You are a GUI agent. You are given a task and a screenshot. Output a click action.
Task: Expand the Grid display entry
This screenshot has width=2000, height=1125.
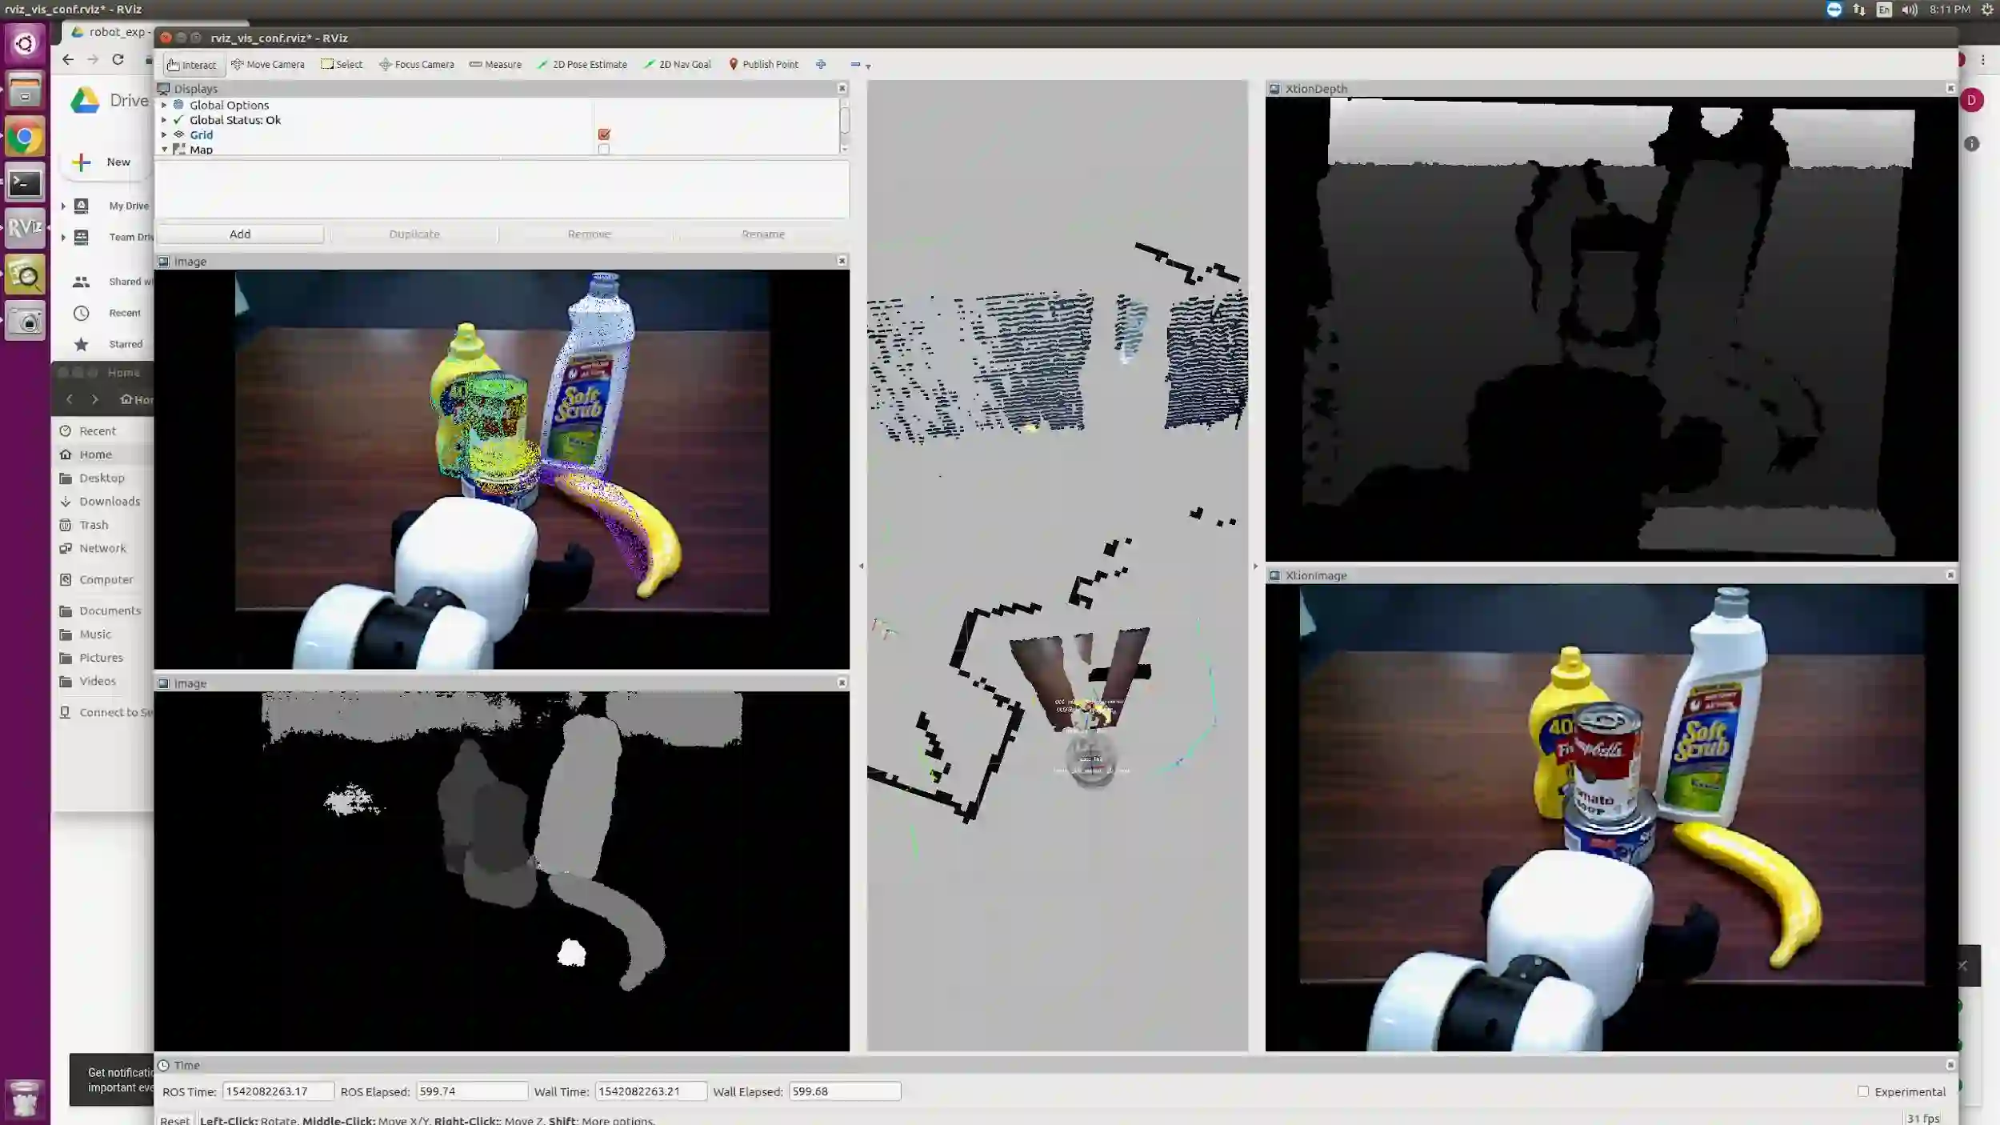tap(165, 135)
